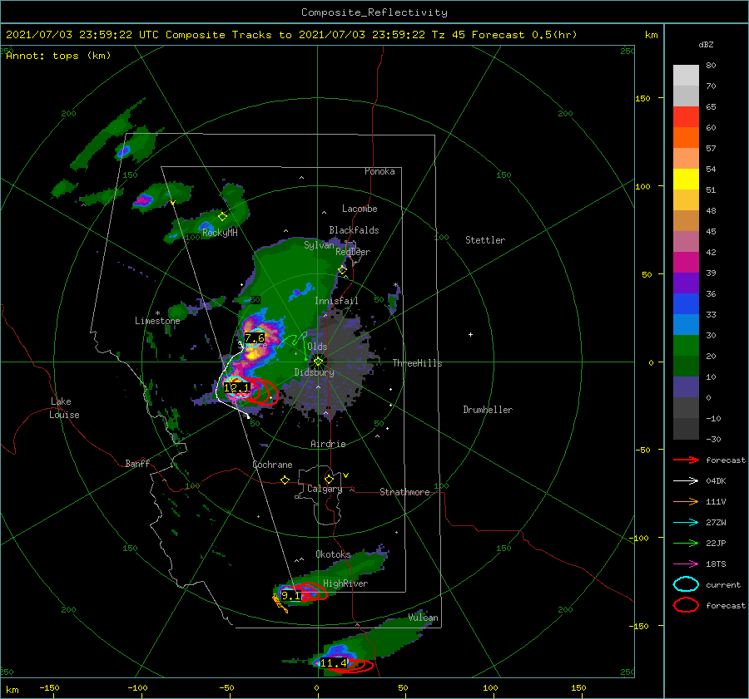
Task: Click the Drumheller city label
Action: (488, 410)
